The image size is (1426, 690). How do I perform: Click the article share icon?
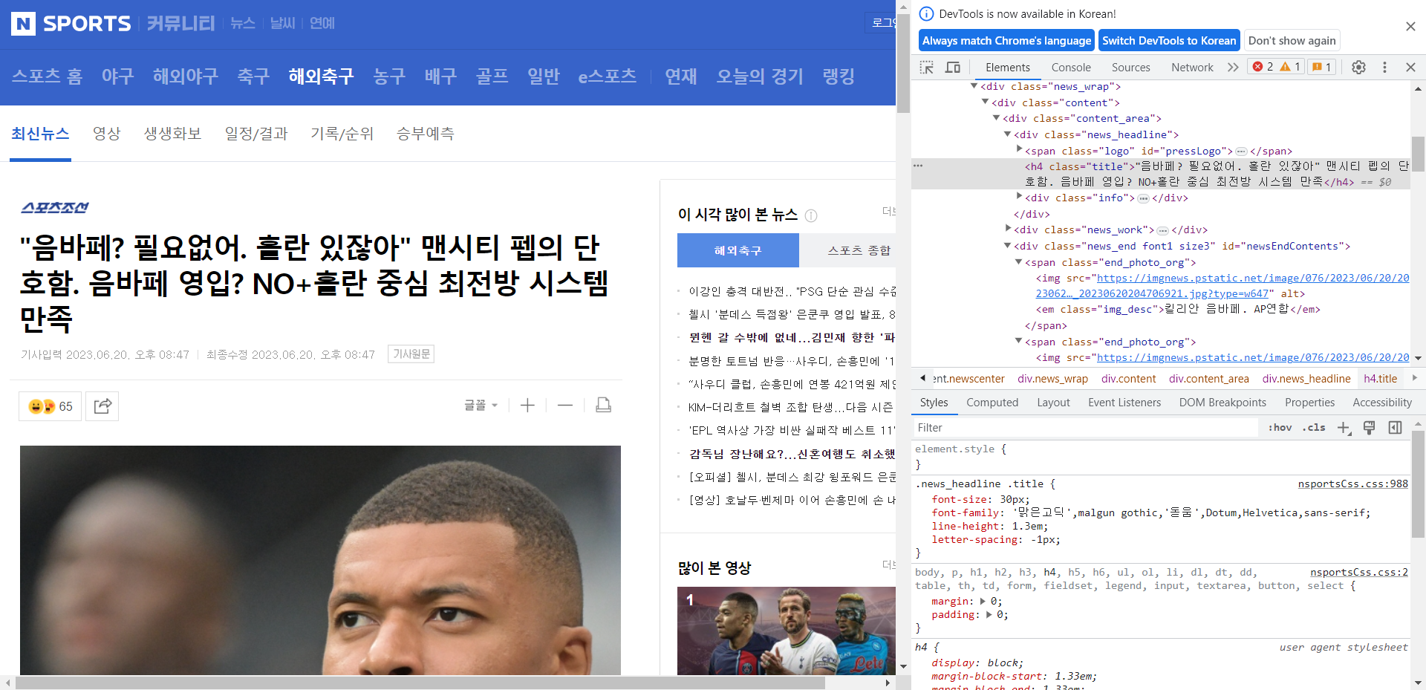[102, 406]
